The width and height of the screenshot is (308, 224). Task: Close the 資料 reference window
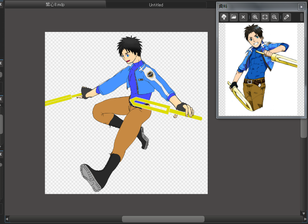(x=301, y=7)
